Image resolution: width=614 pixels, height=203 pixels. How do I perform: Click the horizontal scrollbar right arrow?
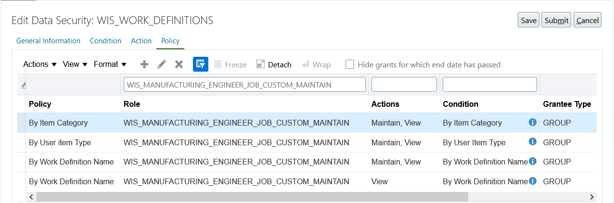[x=592, y=197]
